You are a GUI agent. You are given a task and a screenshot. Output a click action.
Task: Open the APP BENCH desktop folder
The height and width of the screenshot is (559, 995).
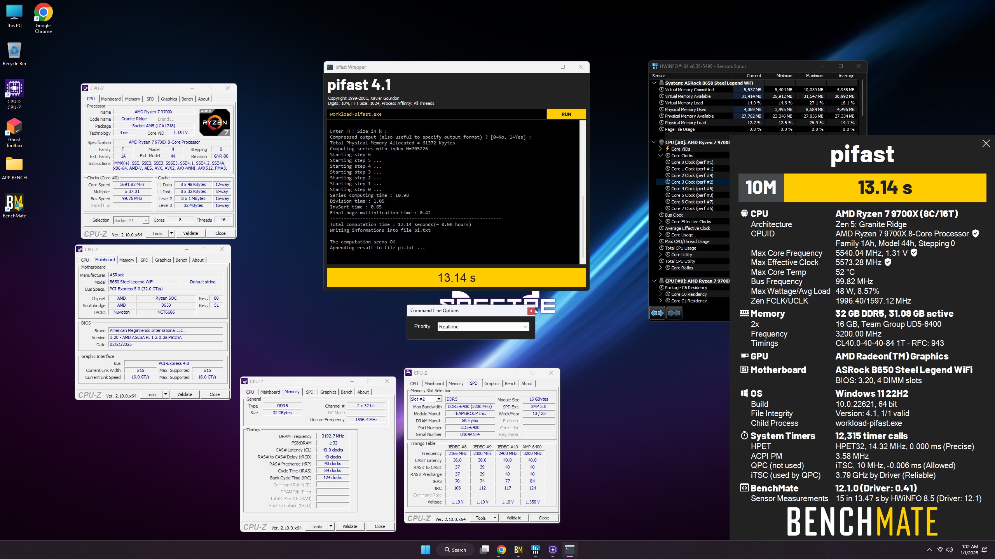(14, 168)
